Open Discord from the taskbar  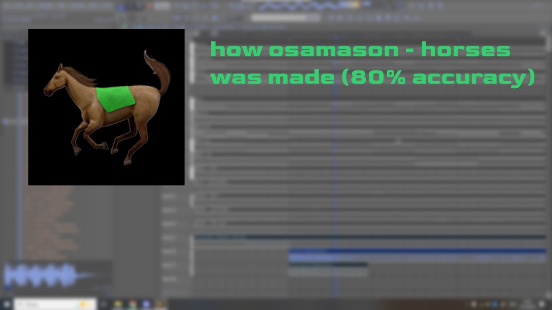click(146, 304)
